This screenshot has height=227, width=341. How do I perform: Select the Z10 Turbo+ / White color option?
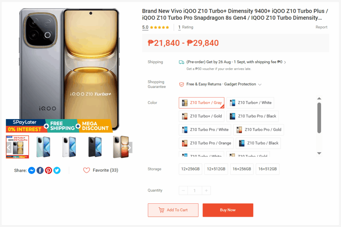(250, 103)
